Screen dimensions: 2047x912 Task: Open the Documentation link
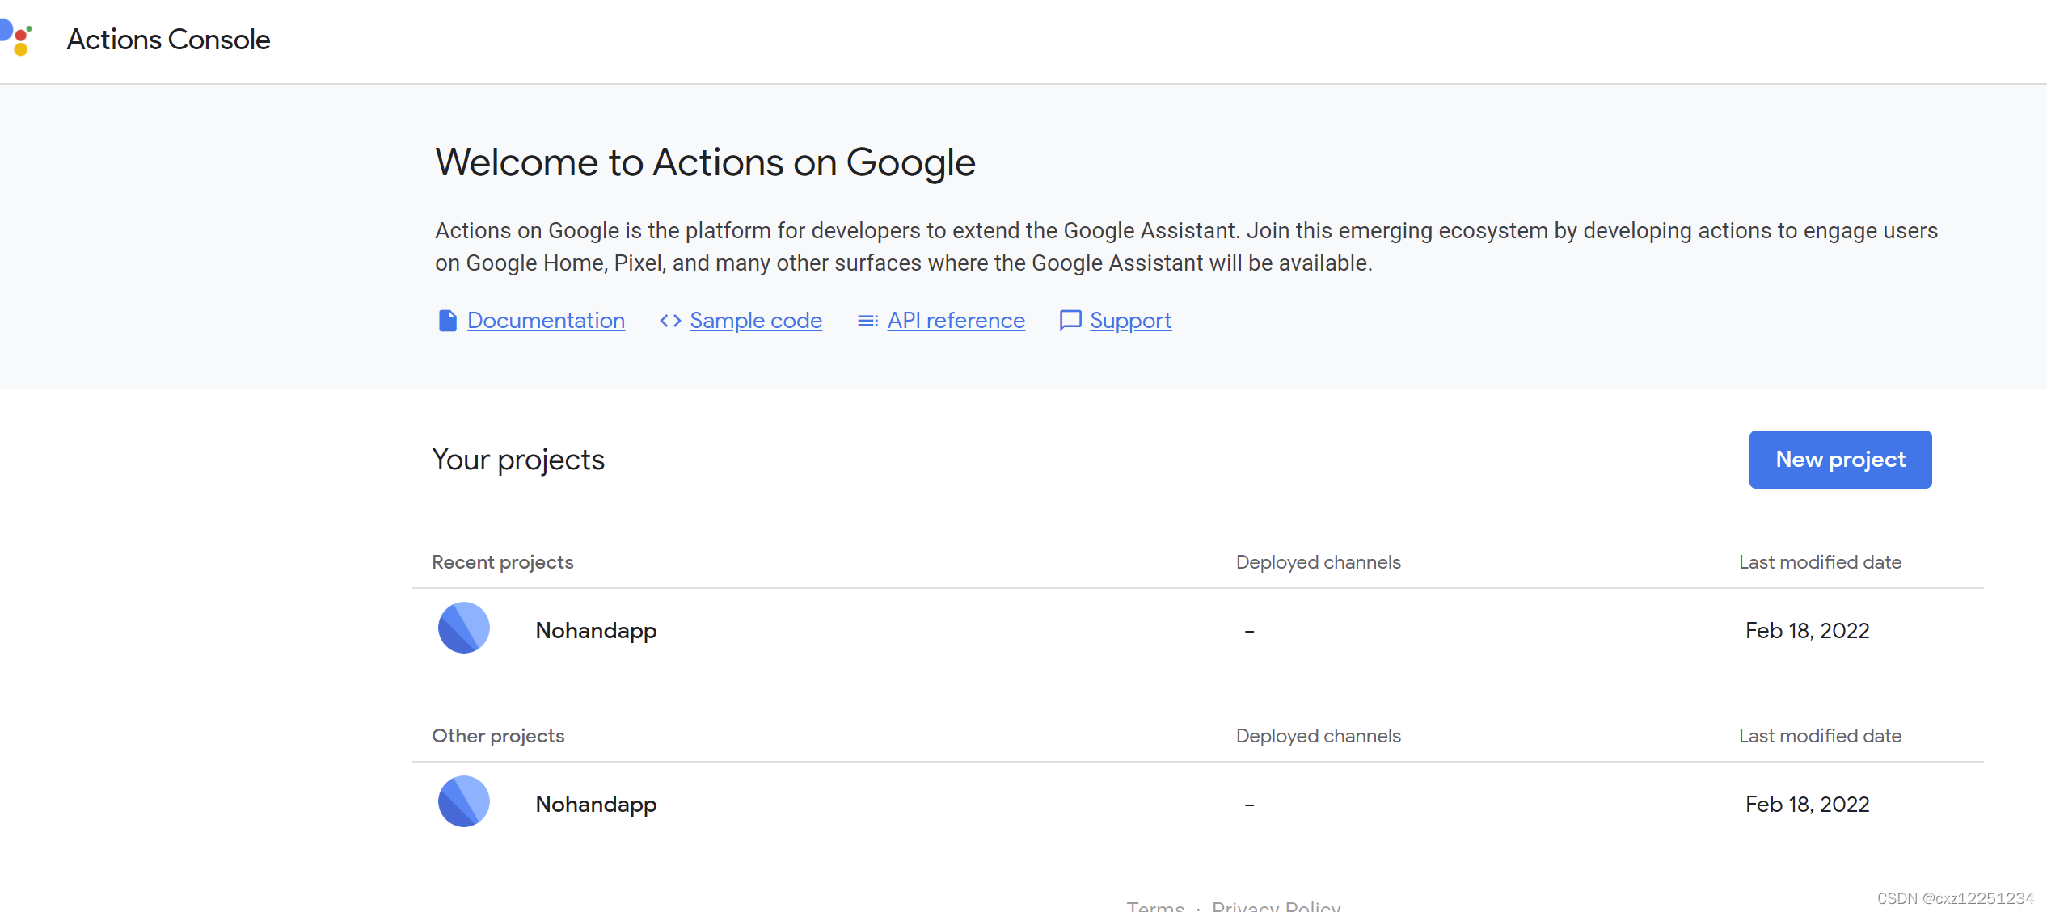tap(546, 321)
